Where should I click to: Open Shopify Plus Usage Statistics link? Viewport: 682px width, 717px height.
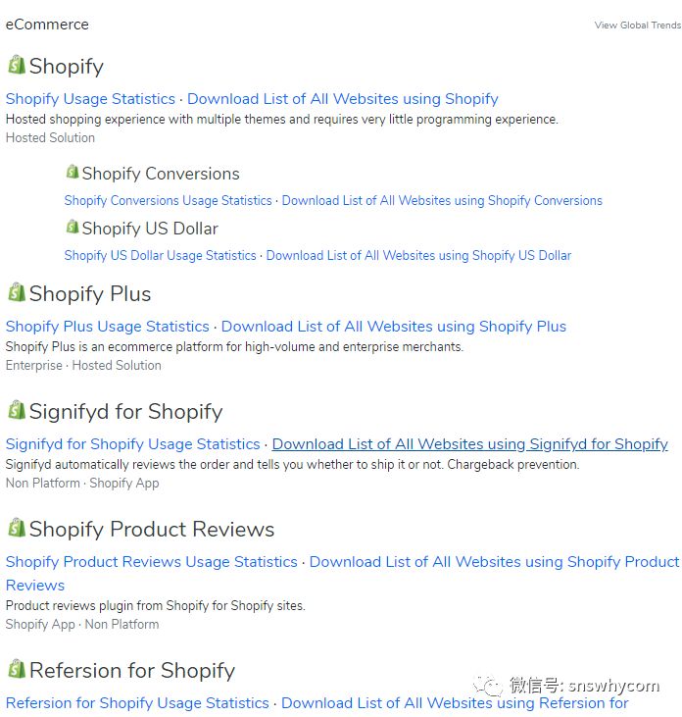pos(107,327)
